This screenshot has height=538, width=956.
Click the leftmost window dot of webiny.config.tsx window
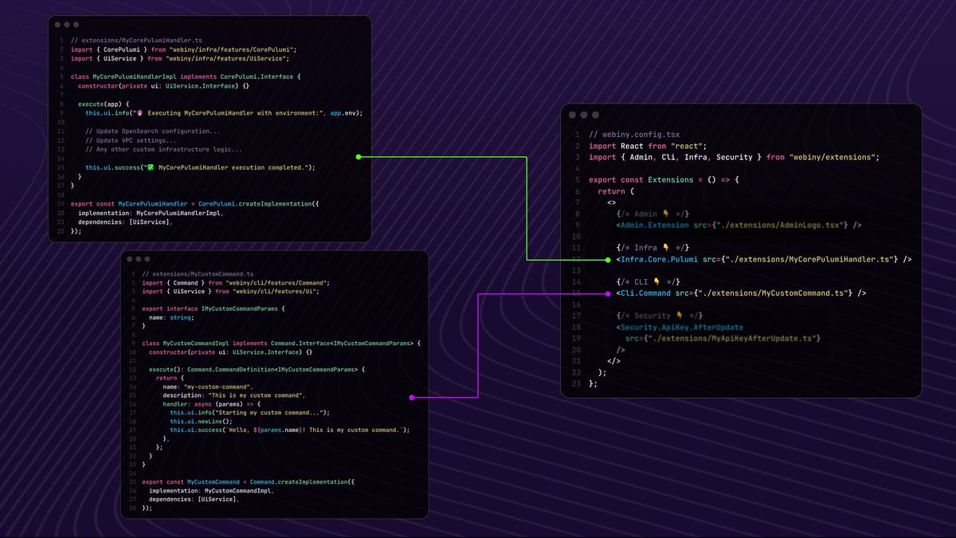pos(572,116)
